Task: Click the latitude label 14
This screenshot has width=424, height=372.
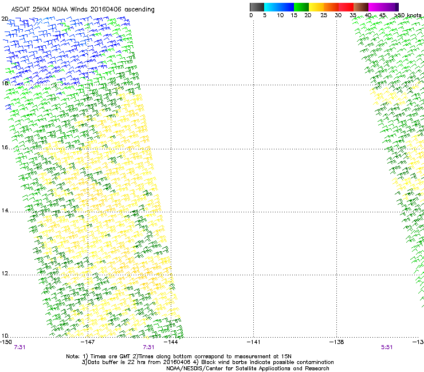Action: coord(5,211)
